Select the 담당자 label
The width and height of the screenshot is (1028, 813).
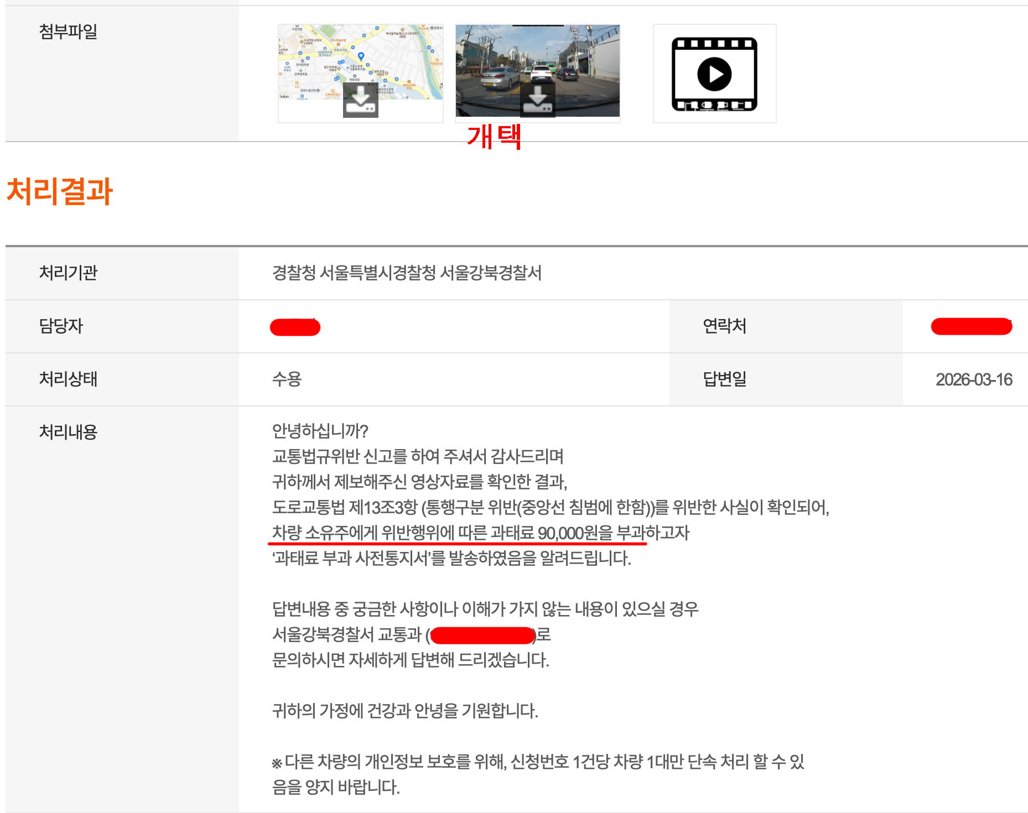[x=61, y=326]
